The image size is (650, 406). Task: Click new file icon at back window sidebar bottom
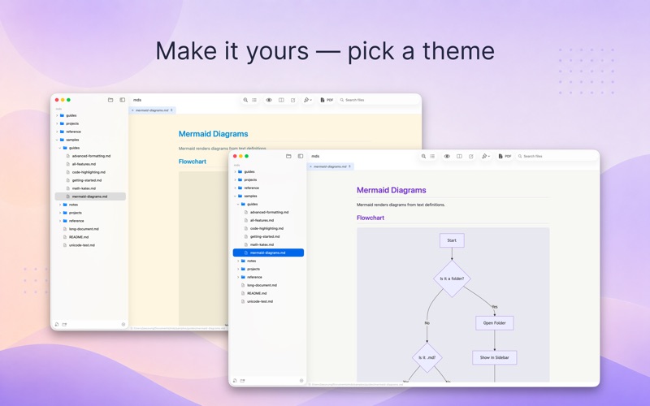pos(57,324)
